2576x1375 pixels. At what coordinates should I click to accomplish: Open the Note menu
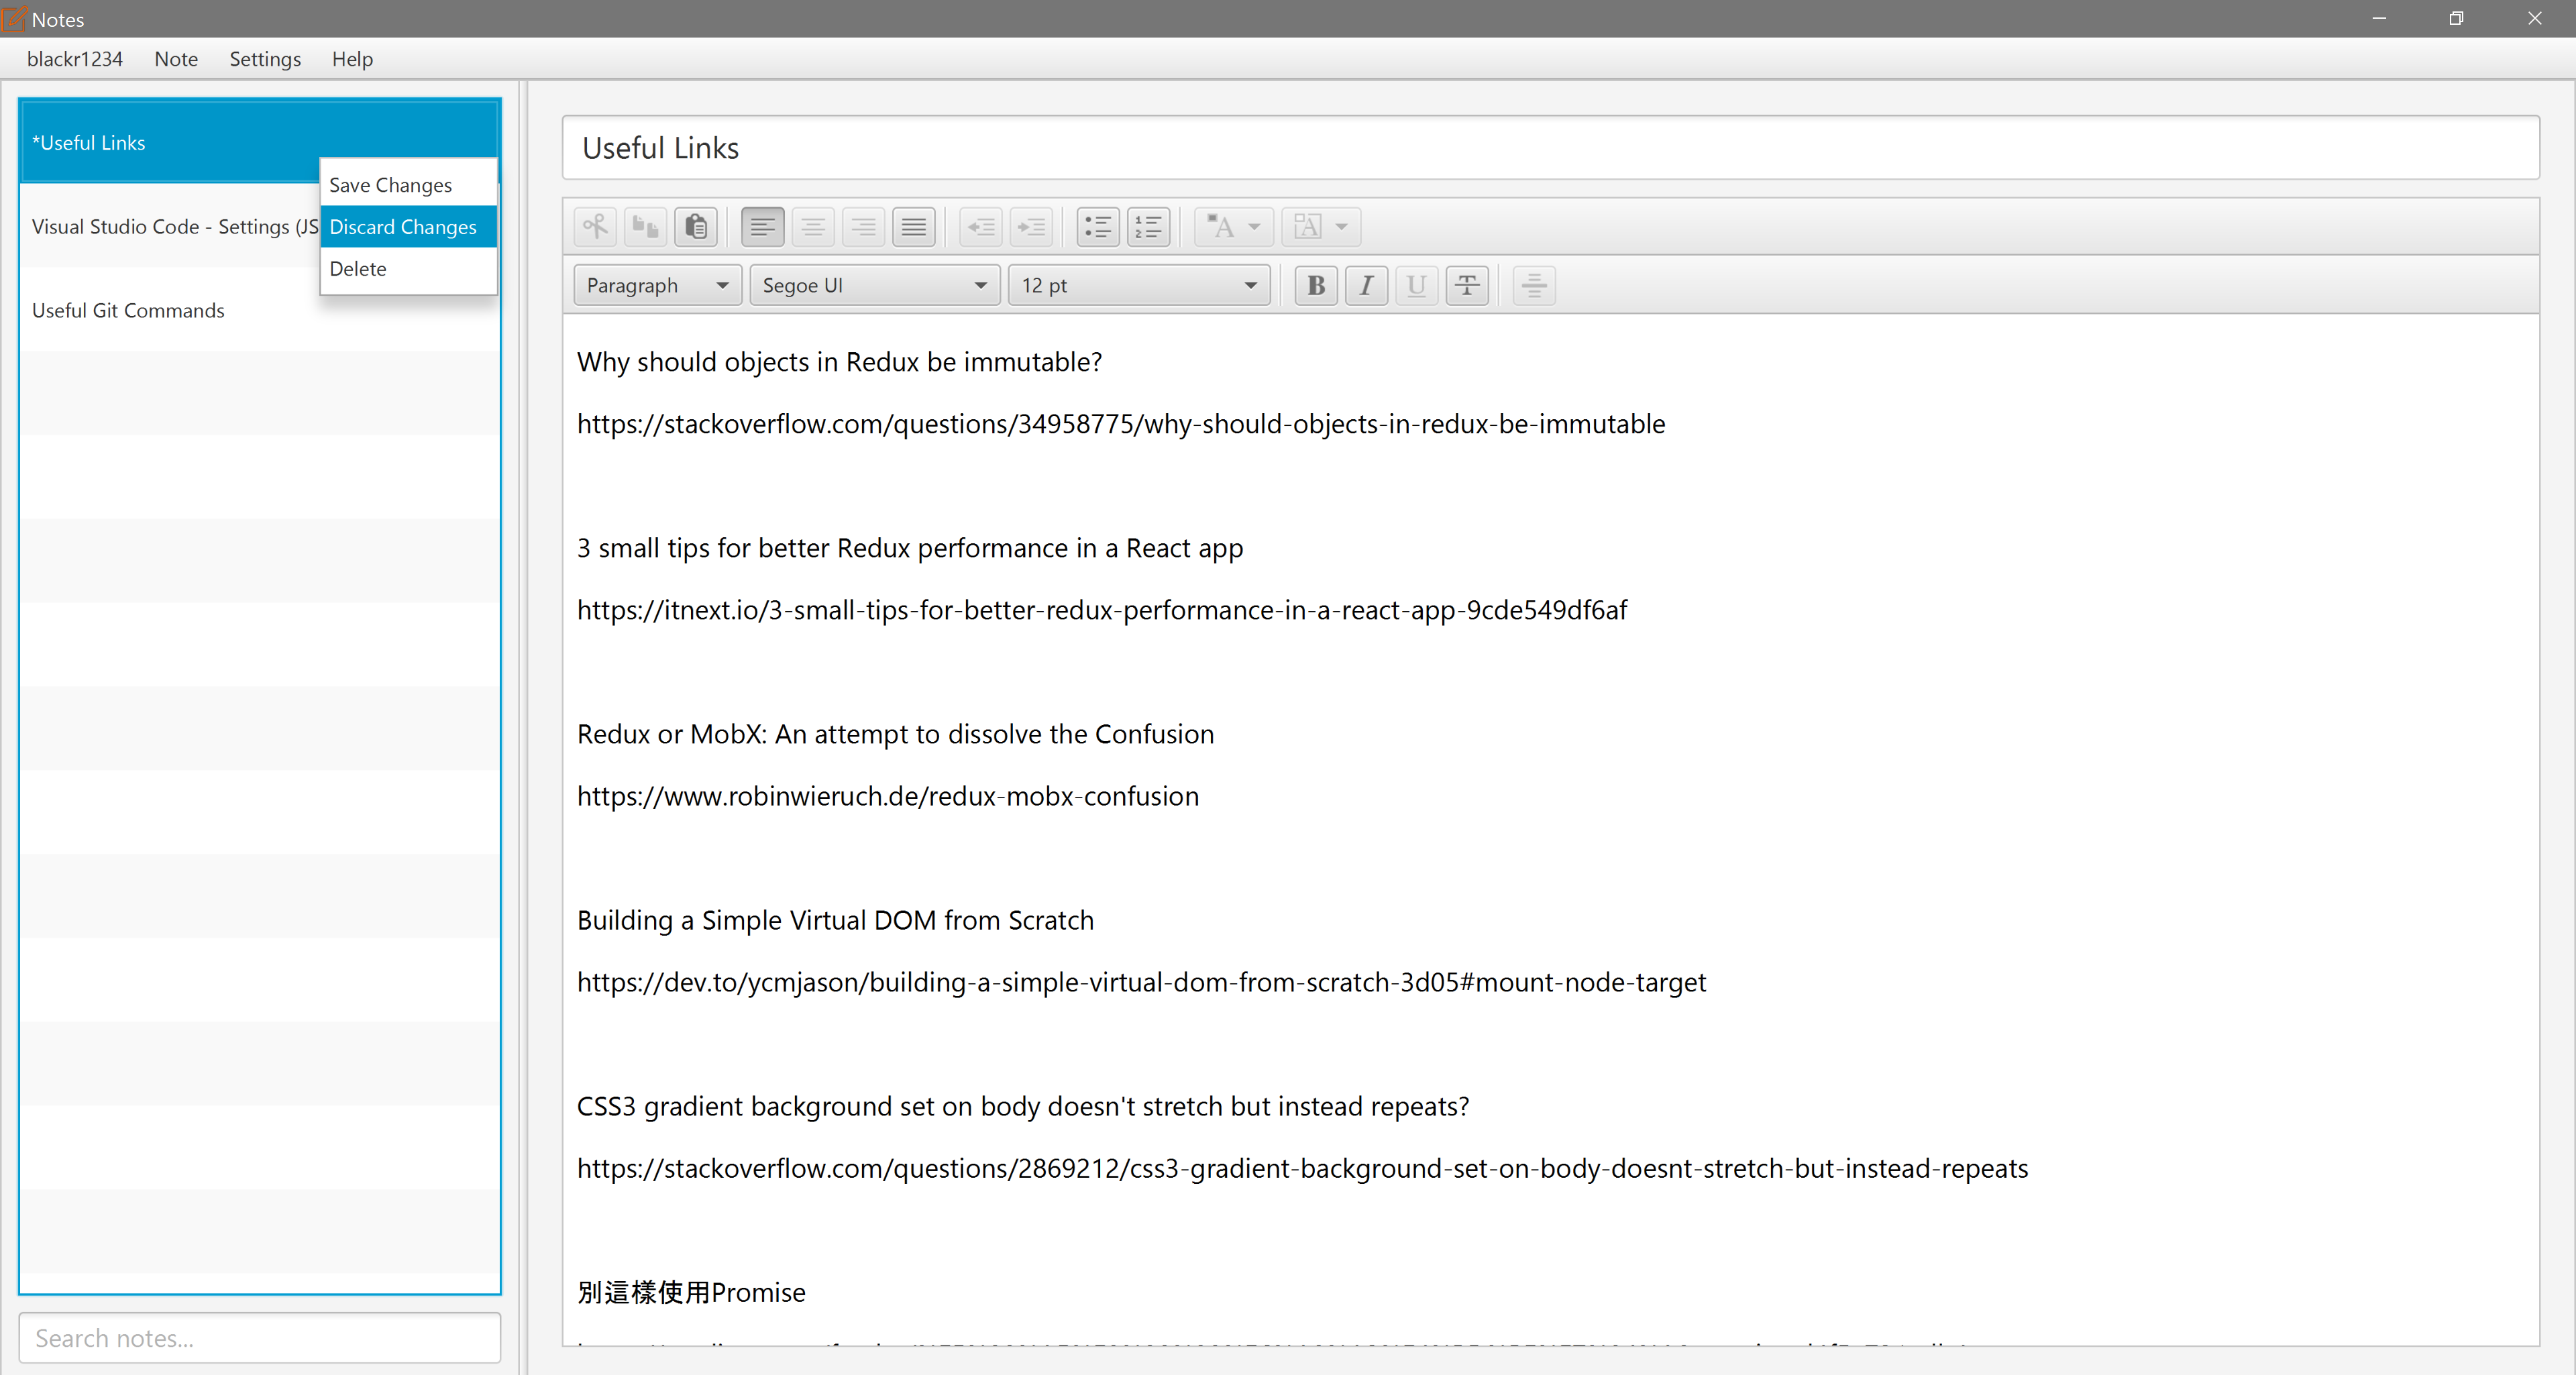(x=176, y=59)
